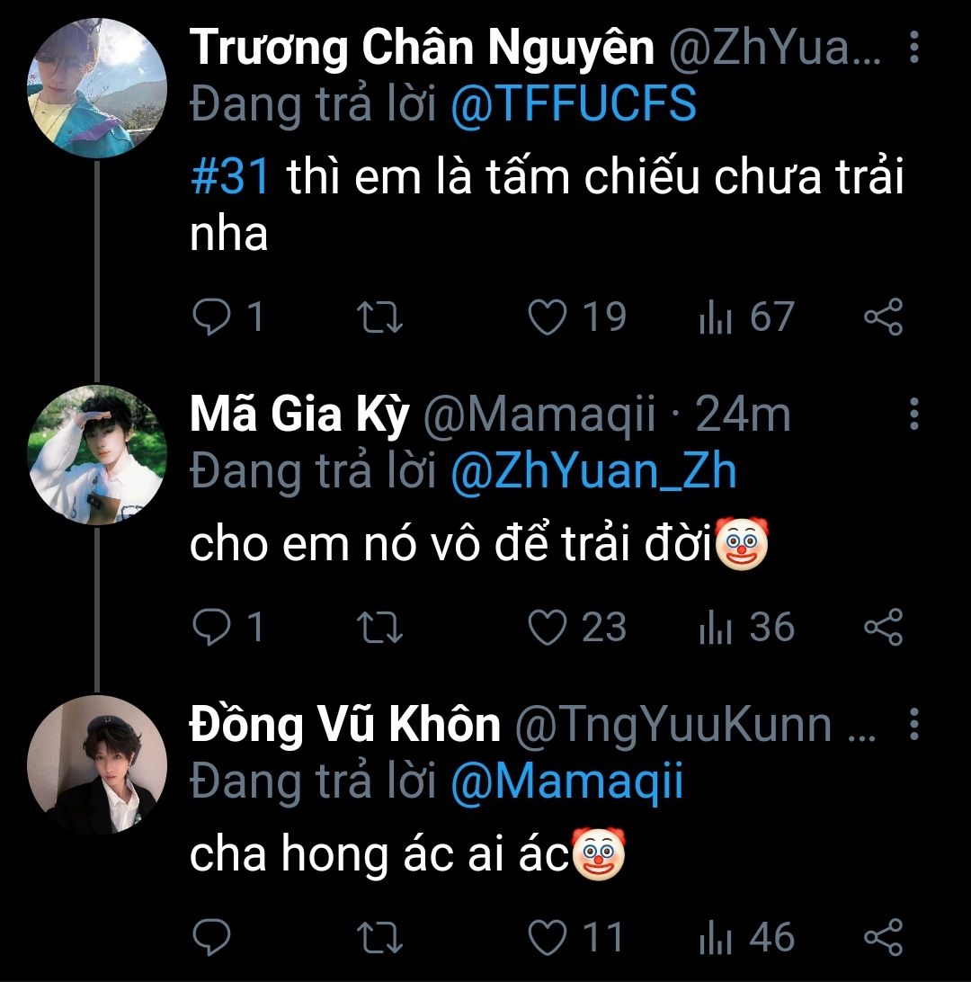Screen dimensions: 971x982
Task: Open the @ZhYuan_Zh mention link
Action: [x=592, y=472]
